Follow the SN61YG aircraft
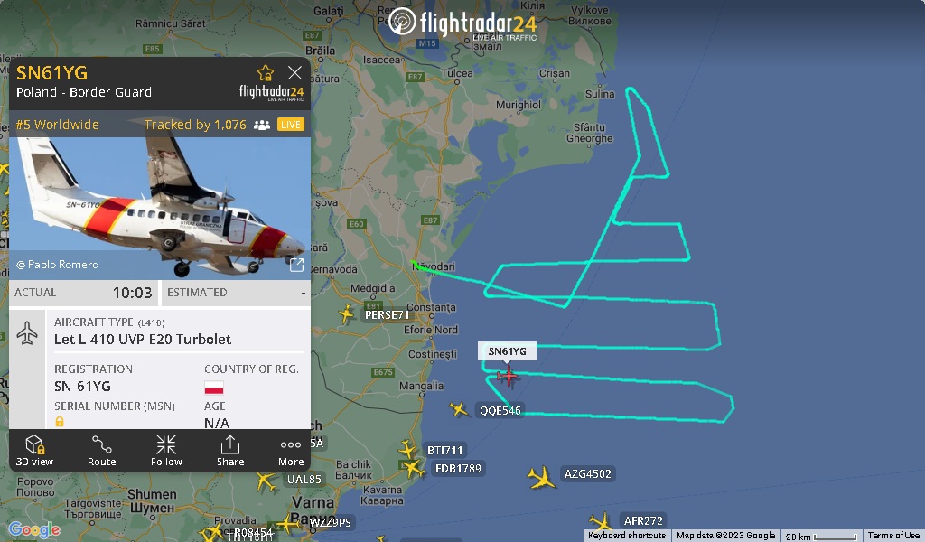 [166, 451]
